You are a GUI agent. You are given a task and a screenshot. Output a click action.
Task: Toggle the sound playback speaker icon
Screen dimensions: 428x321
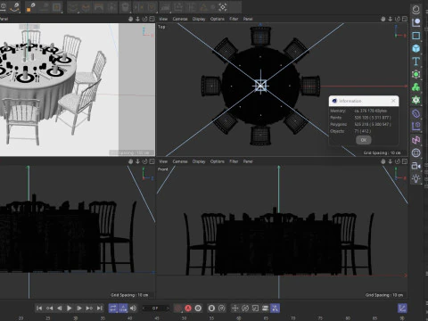click(x=133, y=309)
